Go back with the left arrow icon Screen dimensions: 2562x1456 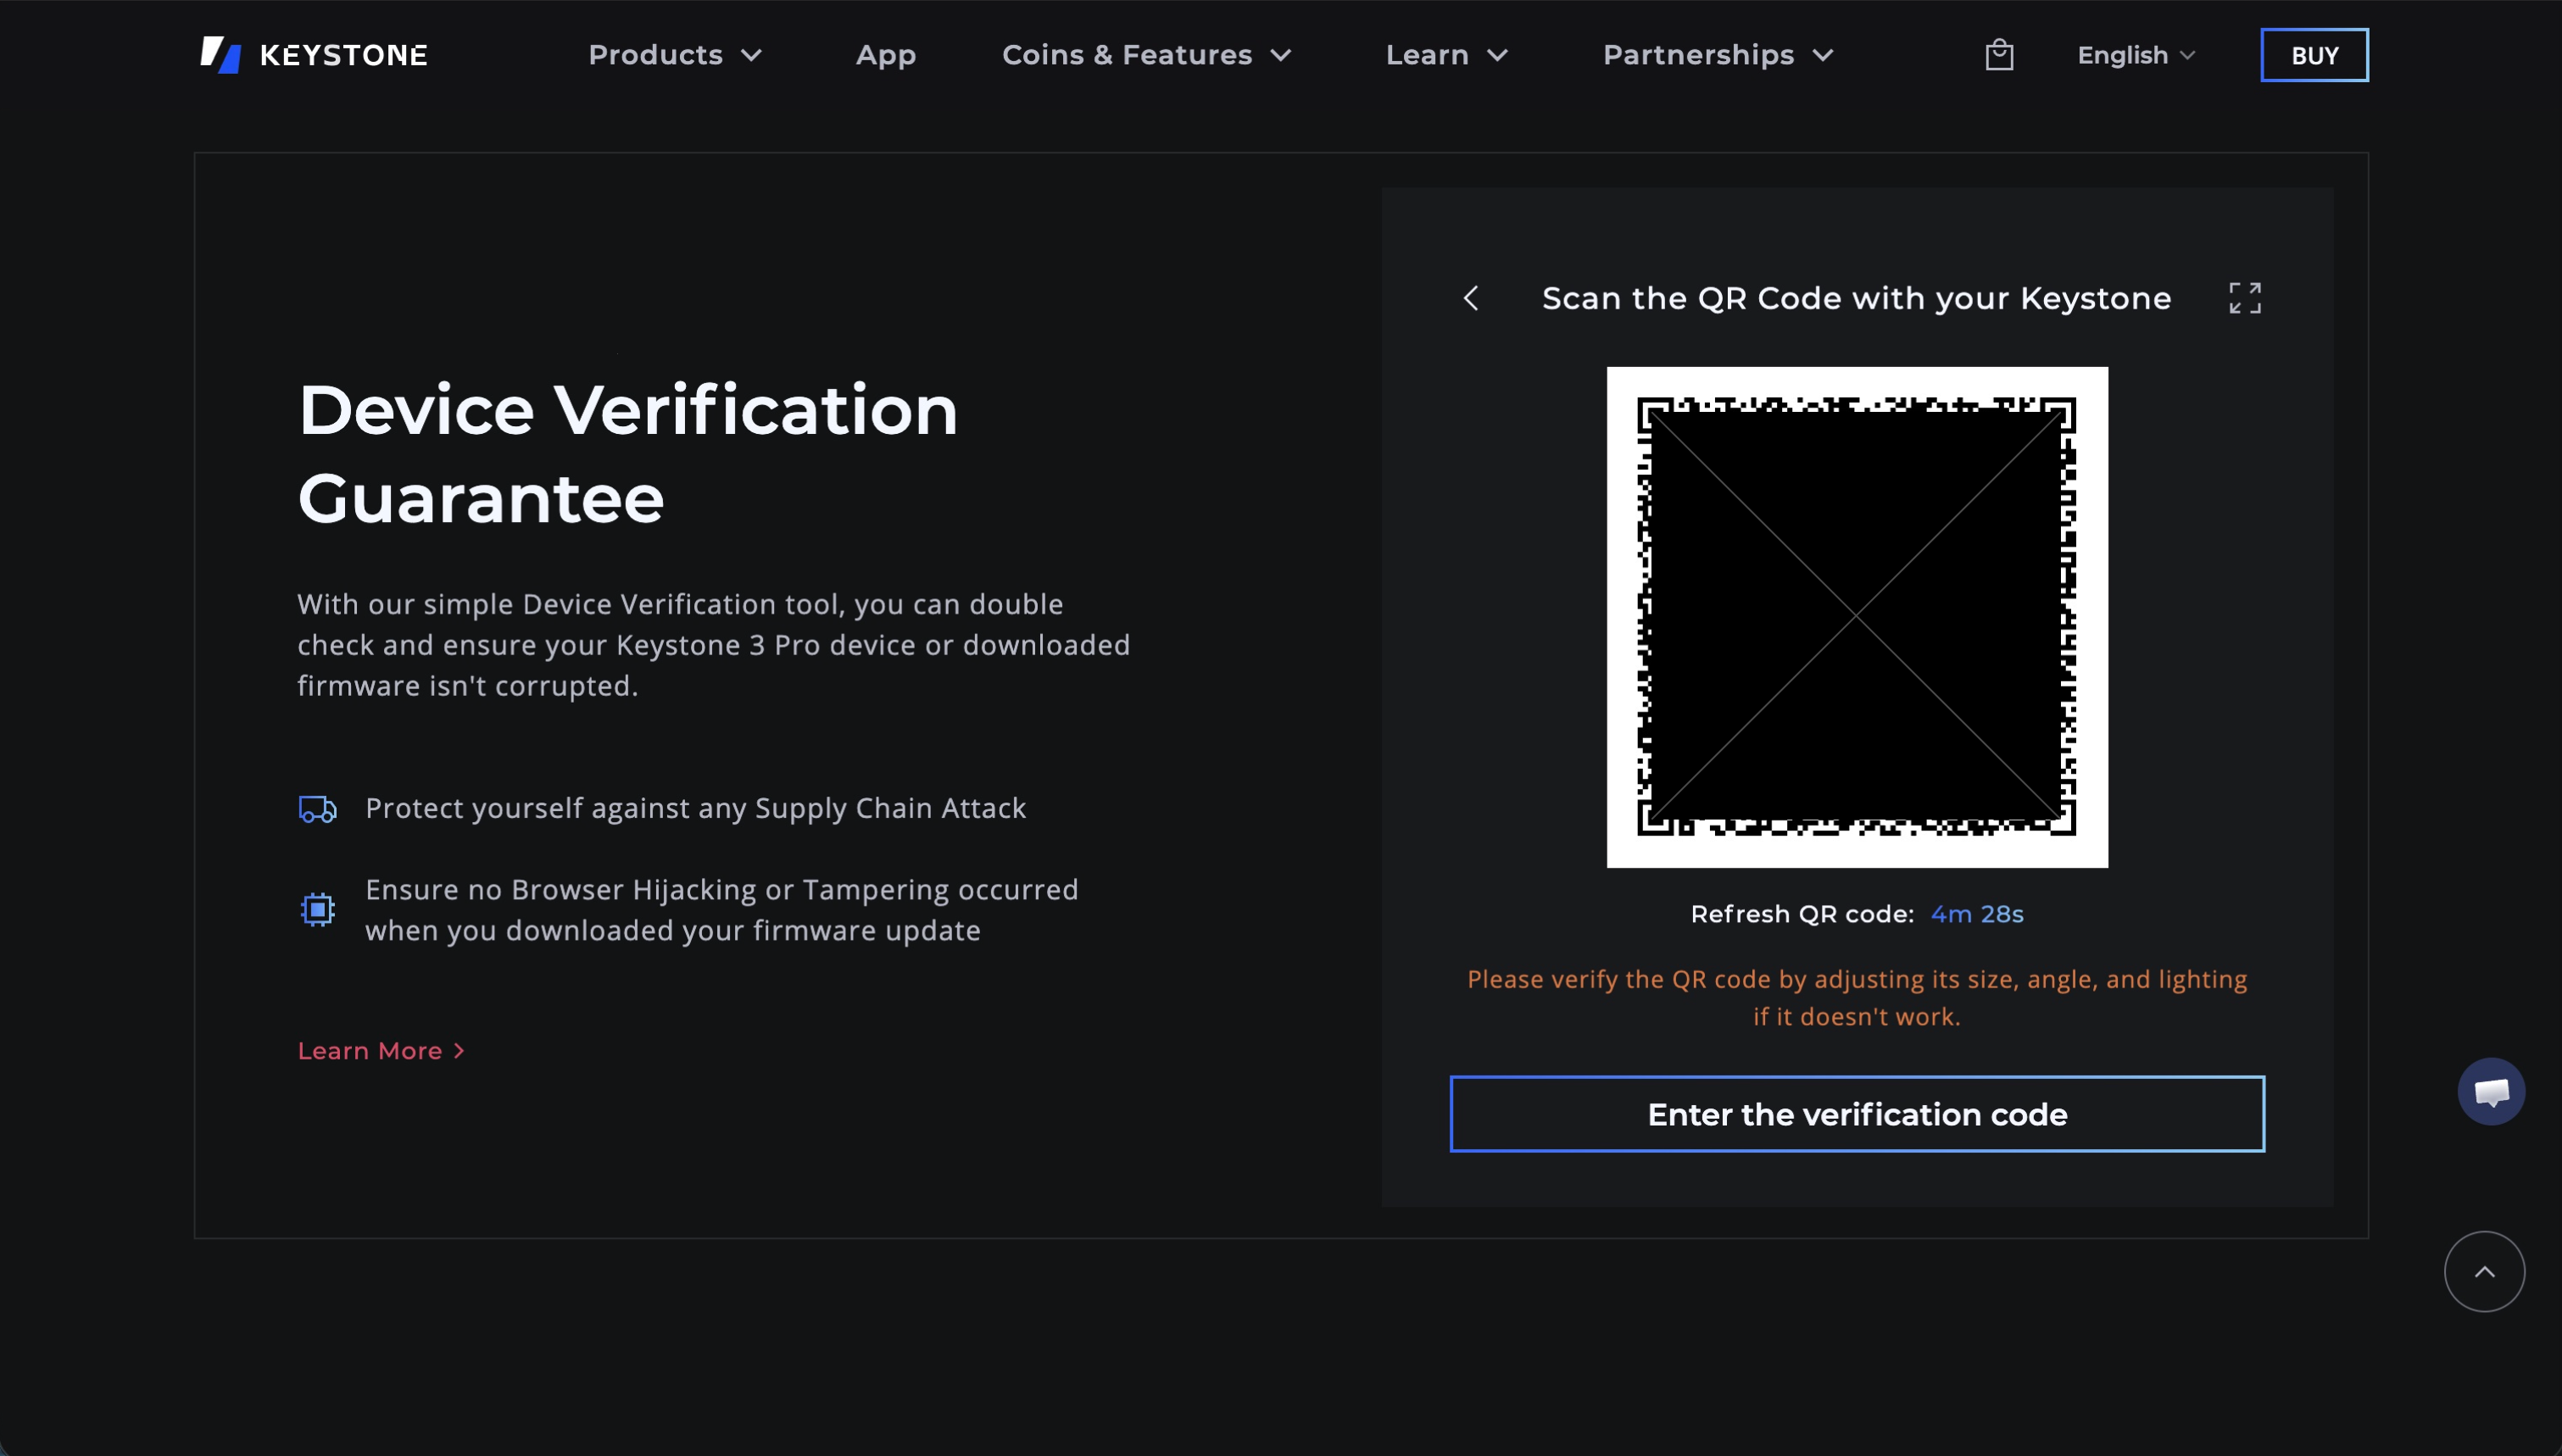[x=1471, y=298]
